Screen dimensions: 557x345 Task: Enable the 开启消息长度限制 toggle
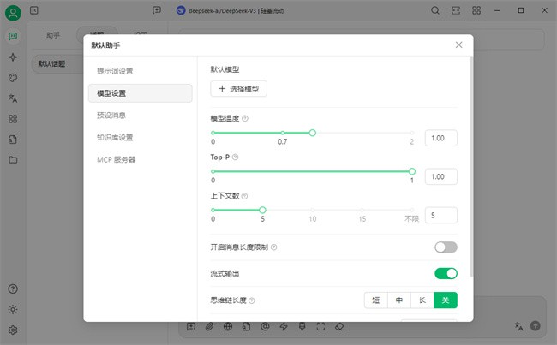(446, 247)
